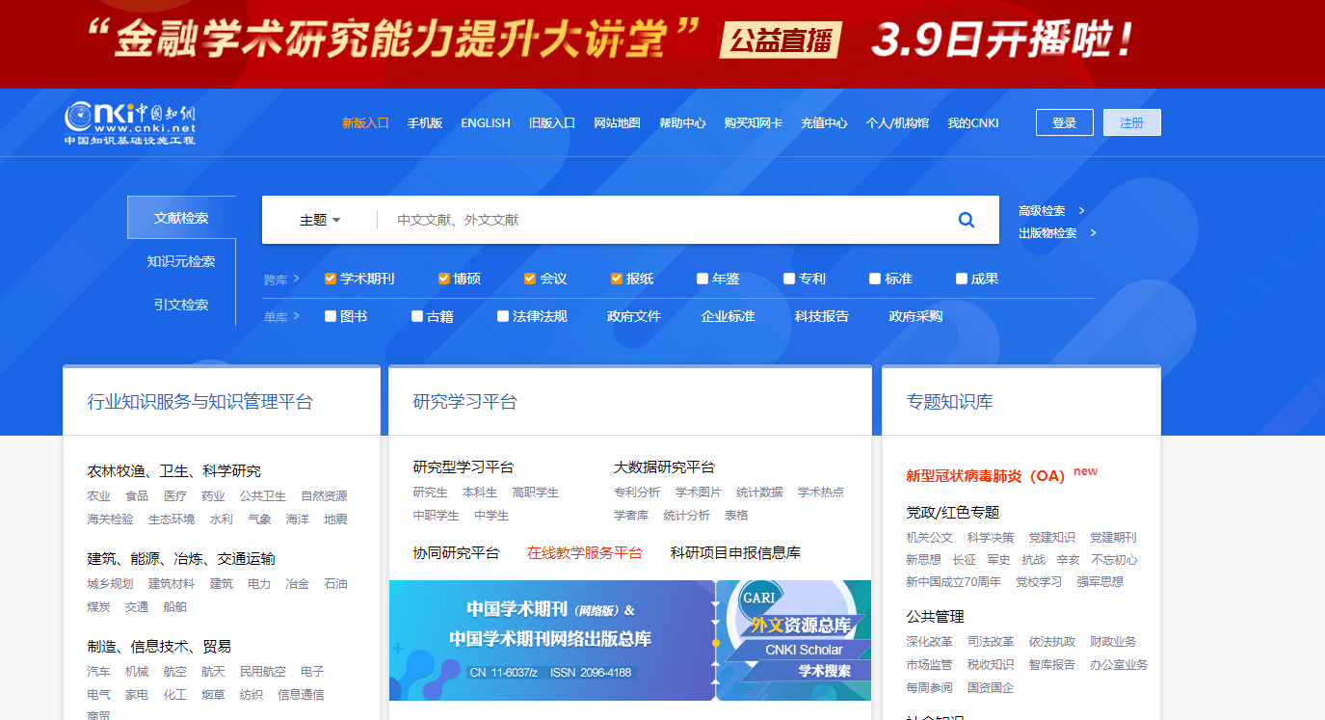Switch to 知识元检索 tab
Image resolution: width=1325 pixels, height=720 pixels.
click(181, 261)
